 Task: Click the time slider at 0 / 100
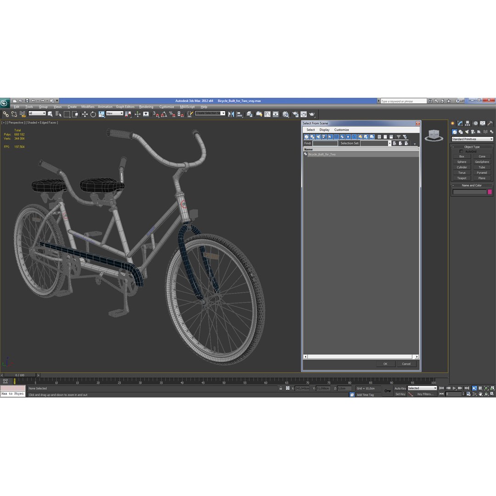click(20, 375)
